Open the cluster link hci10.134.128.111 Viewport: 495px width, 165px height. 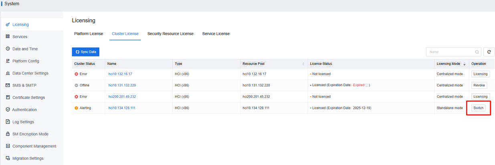point(122,108)
